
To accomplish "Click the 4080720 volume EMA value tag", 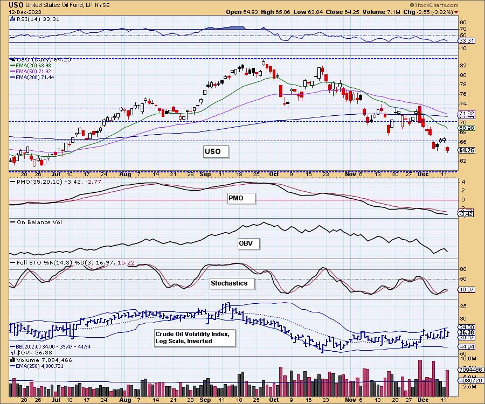I will click(x=472, y=381).
